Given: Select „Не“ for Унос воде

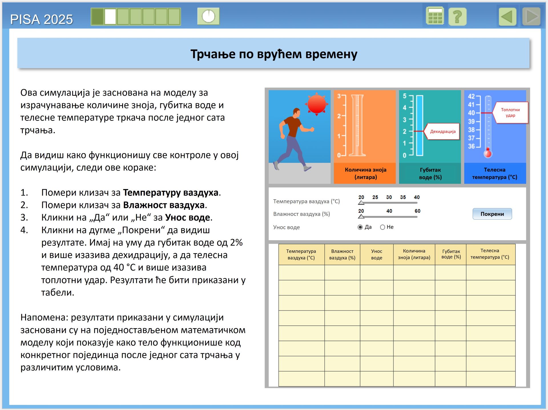Looking at the screenshot, I should click(x=382, y=227).
